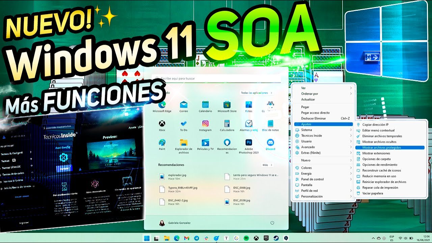
Task: Launch Epic Games from the taskbar
Action: point(266,238)
